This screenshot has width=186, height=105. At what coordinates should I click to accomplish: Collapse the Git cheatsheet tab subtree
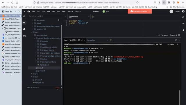click(x=3, y=29)
